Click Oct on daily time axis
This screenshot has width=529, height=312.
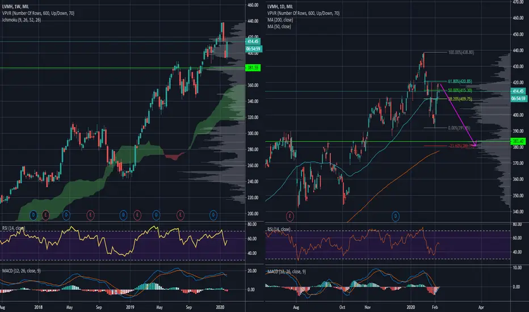342,307
